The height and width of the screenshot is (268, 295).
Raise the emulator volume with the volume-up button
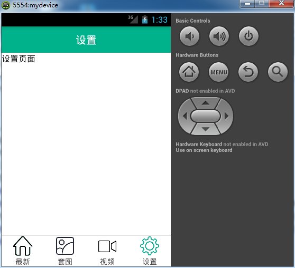coord(219,36)
